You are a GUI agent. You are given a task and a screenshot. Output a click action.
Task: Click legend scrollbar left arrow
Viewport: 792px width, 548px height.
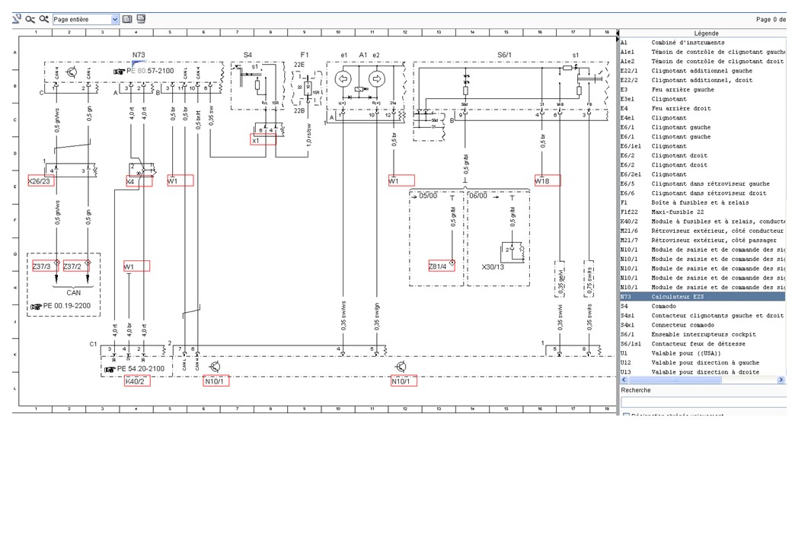624,380
